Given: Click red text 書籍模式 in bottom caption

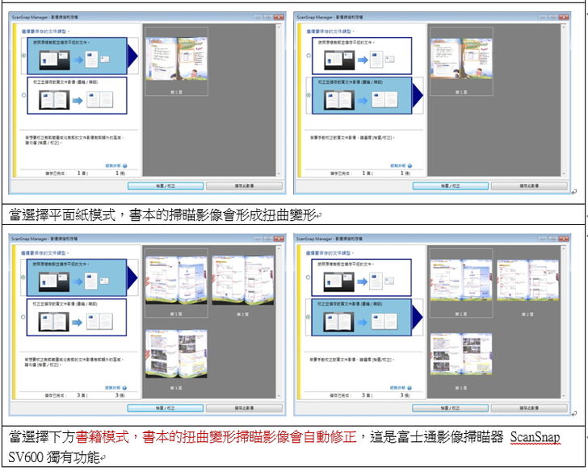Looking at the screenshot, I should point(103,437).
